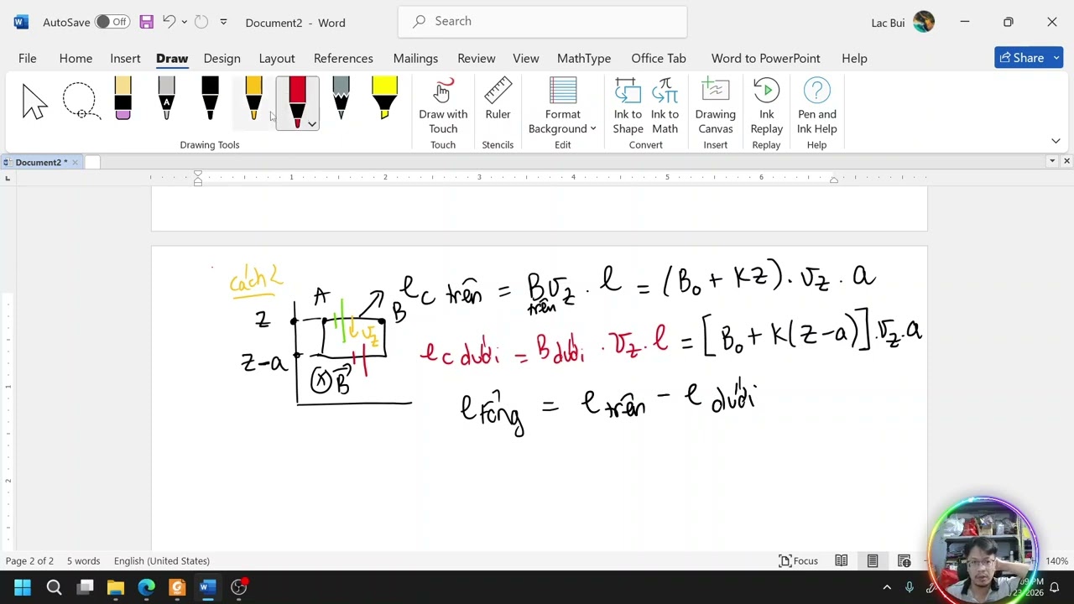Save the document with the disk icon
The width and height of the screenshot is (1074, 604).
click(146, 22)
